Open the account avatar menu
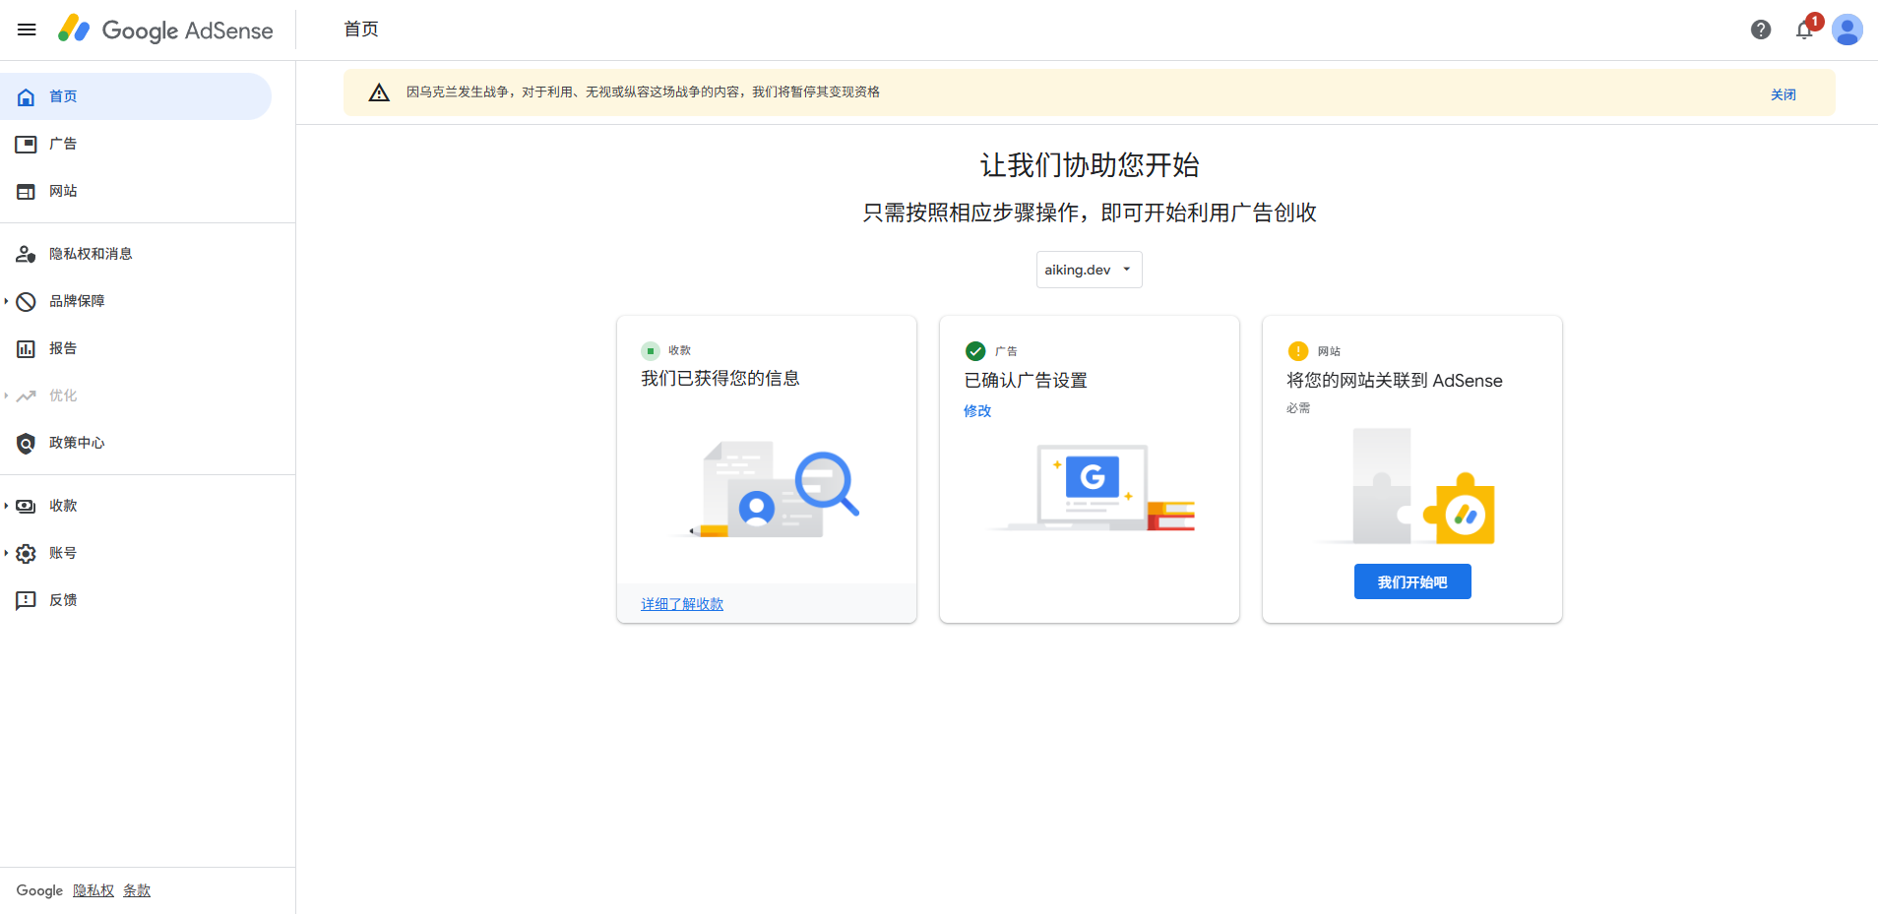This screenshot has width=1878, height=914. [x=1847, y=30]
